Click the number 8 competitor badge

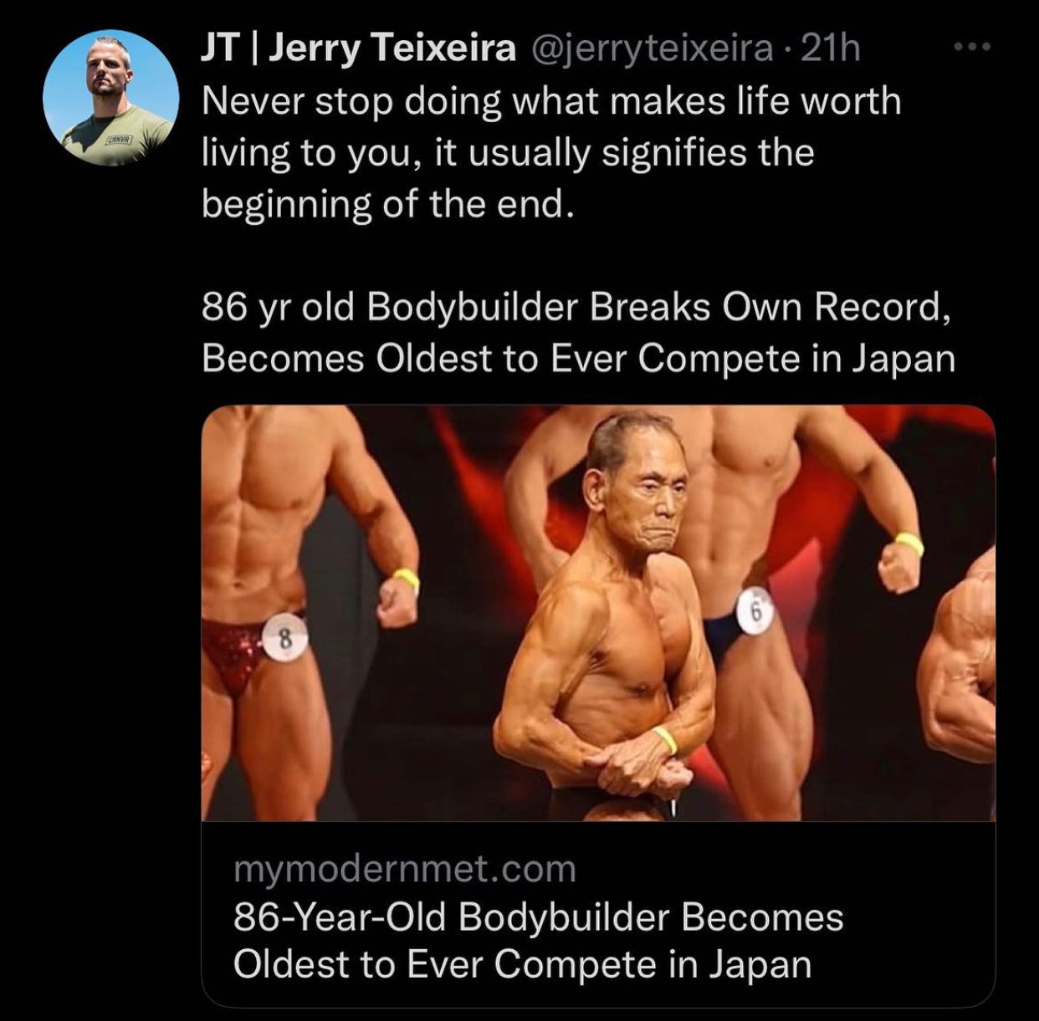pos(284,641)
